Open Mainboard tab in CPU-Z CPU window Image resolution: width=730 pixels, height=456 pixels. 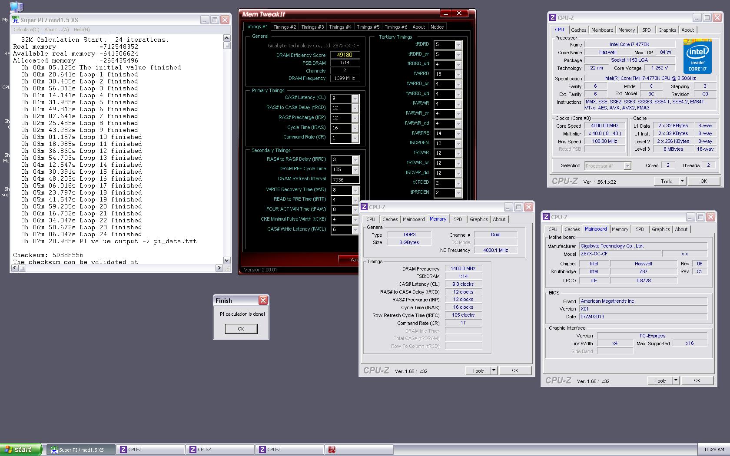[602, 30]
